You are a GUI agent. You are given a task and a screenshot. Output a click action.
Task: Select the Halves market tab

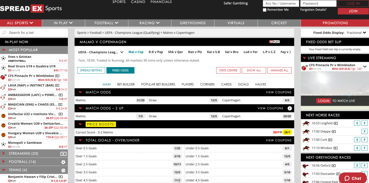260,84
